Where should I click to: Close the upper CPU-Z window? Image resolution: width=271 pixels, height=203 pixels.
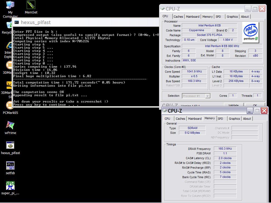click(262, 9)
